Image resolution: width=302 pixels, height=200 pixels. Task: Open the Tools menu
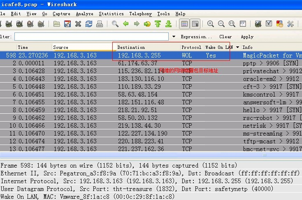[x=163, y=14]
